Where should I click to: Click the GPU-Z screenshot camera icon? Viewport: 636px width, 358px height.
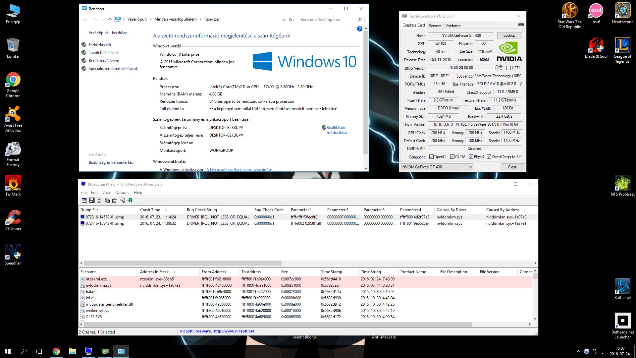pyautogui.click(x=521, y=25)
